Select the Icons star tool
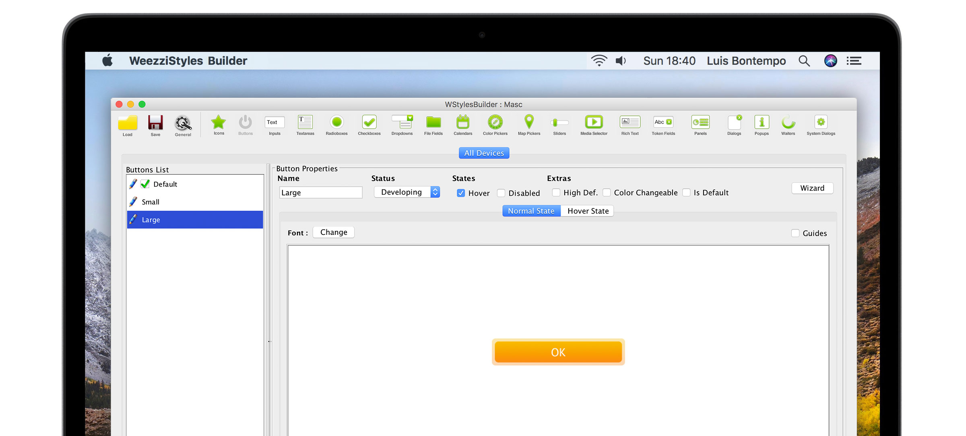 (x=219, y=125)
